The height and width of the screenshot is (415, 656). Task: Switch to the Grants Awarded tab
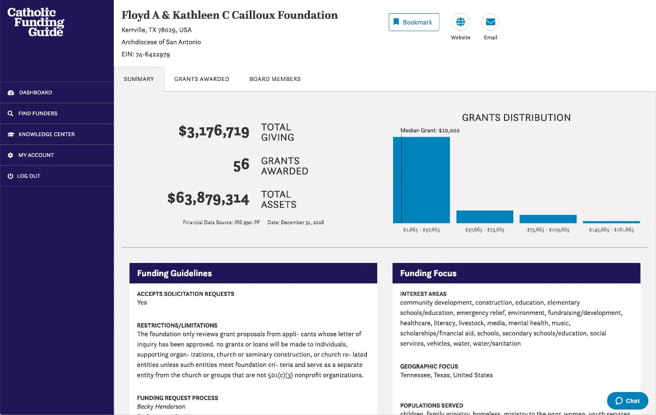point(201,79)
